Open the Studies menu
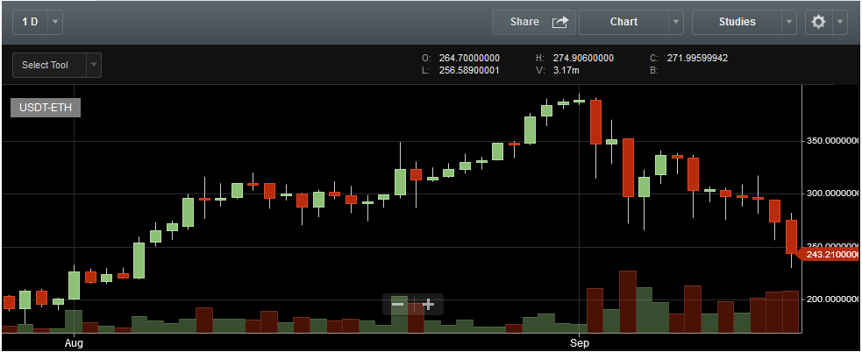Viewport: 862px width, 352px height. (x=737, y=22)
